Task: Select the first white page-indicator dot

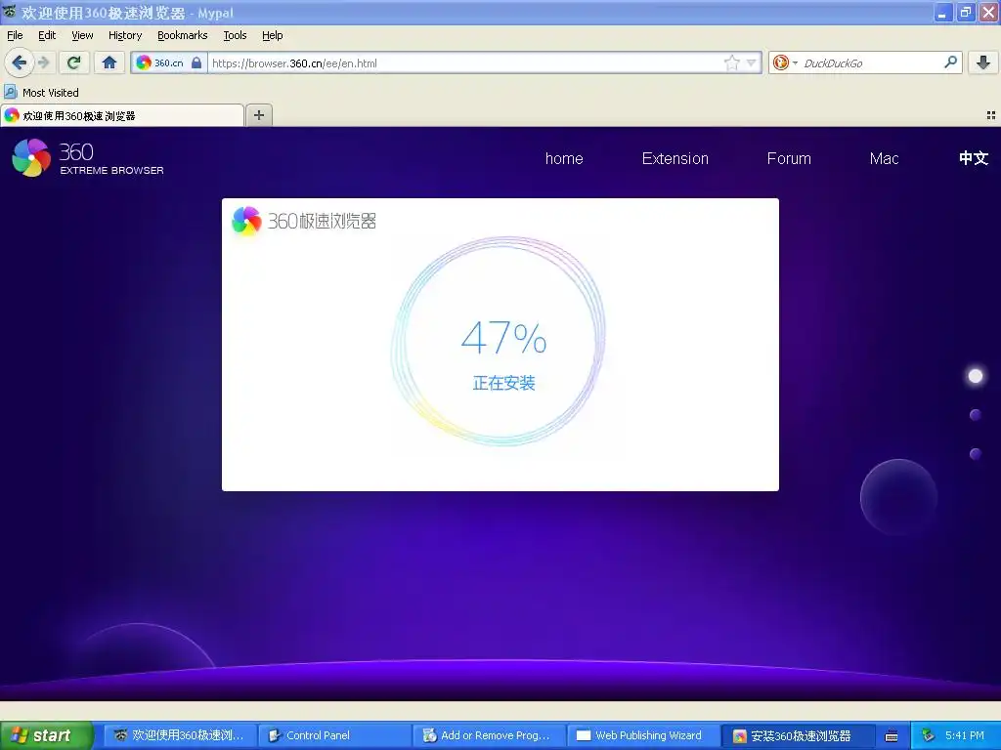Action: pyautogui.click(x=976, y=376)
